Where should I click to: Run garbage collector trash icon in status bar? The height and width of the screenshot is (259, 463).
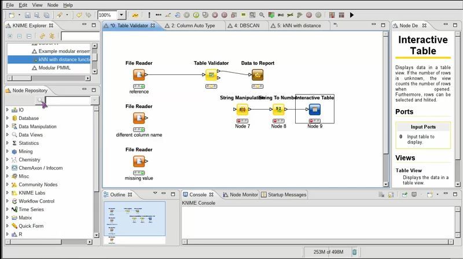[x=355, y=252]
